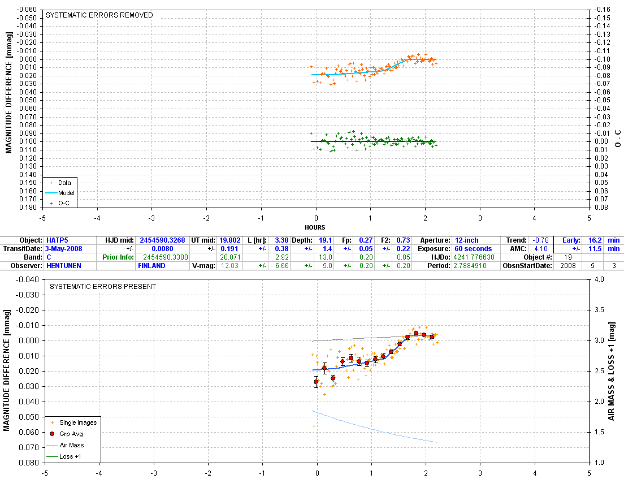This screenshot has width=624, height=479.
Task: Click the "Depth:" label
Action: (x=302, y=240)
